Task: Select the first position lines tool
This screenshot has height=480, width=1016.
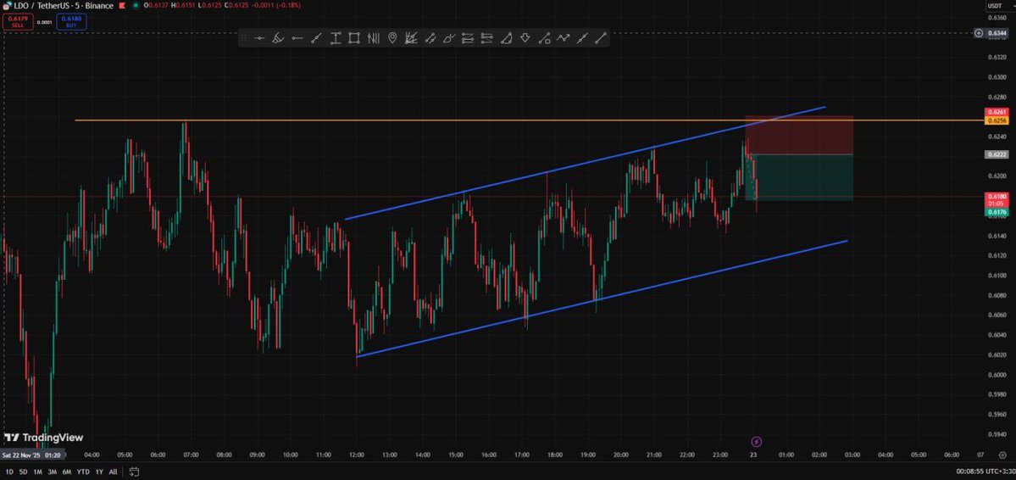Action: pos(468,38)
